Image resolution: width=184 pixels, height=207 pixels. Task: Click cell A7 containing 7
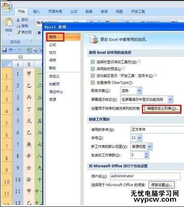[18, 145]
